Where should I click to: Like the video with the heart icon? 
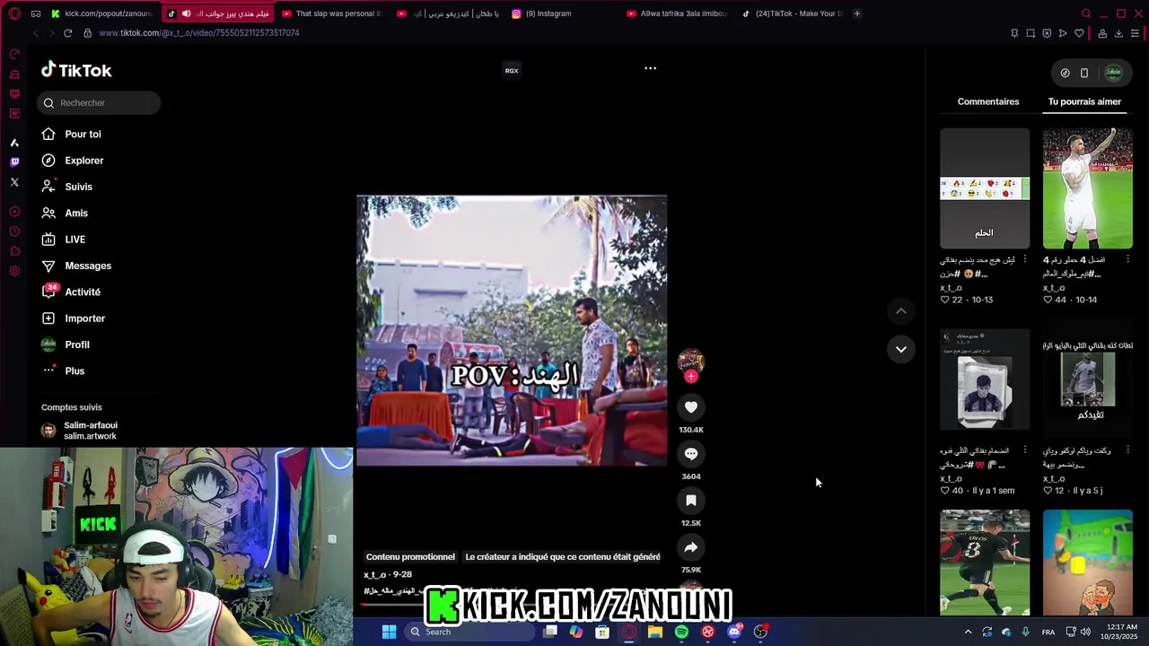691,407
